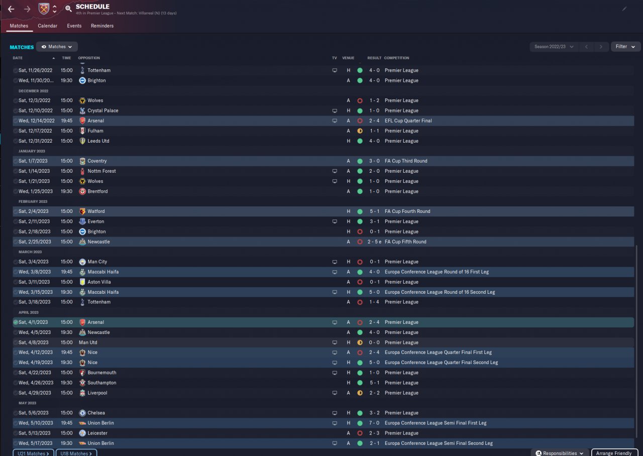Open the search magnifier icon
643x456 pixels.
point(68,9)
